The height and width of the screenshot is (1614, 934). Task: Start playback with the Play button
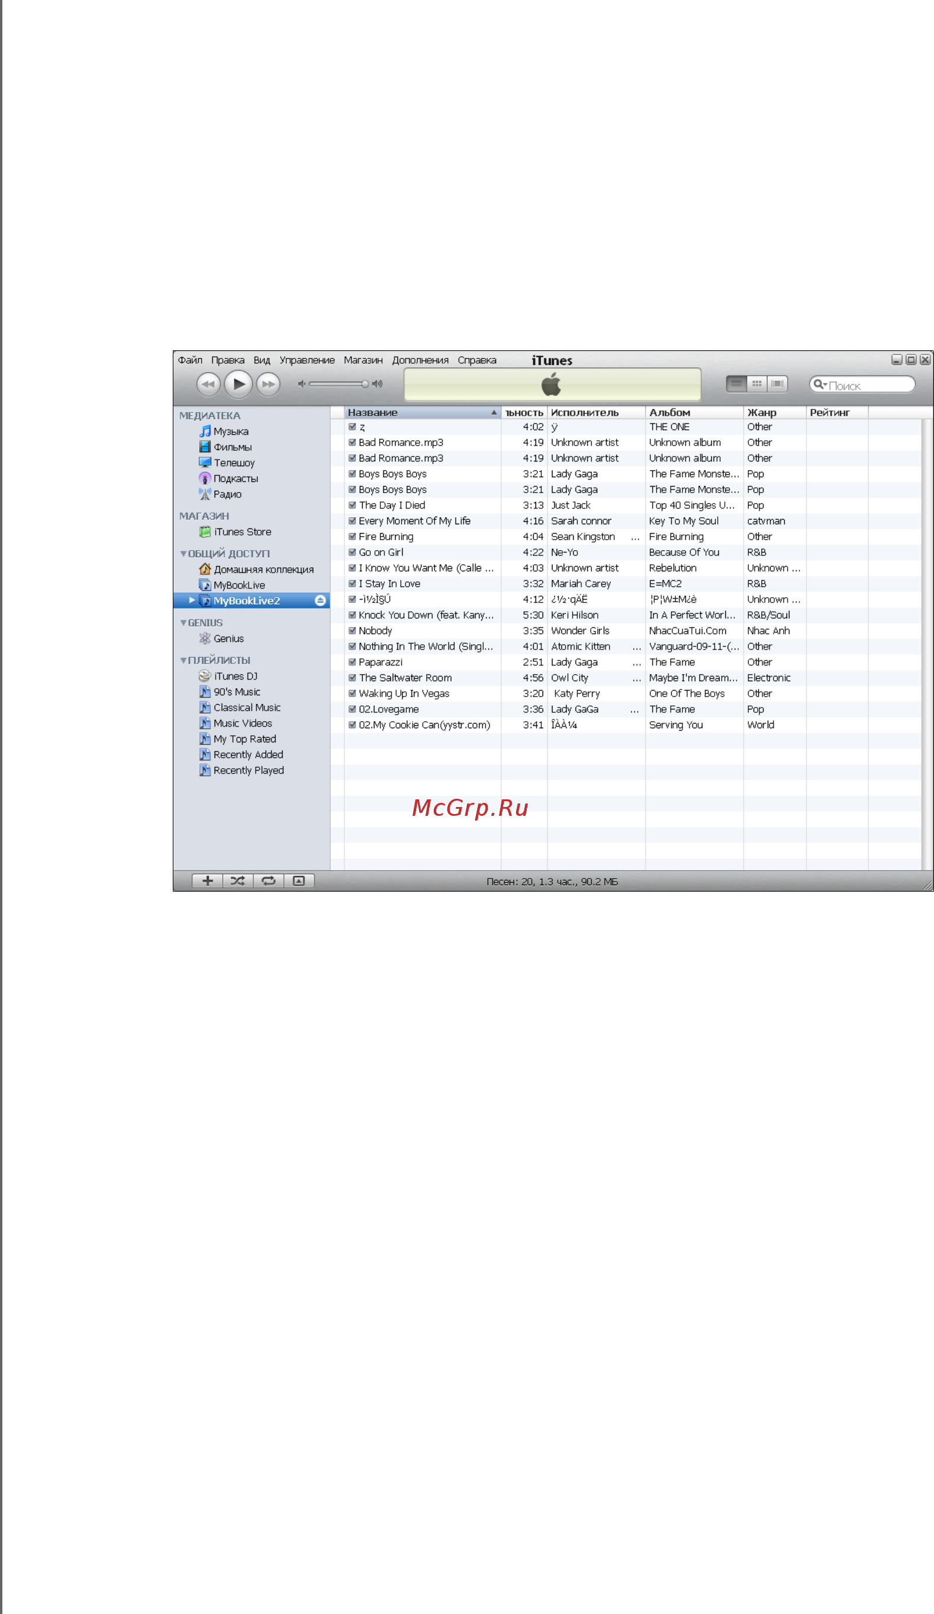tap(238, 384)
